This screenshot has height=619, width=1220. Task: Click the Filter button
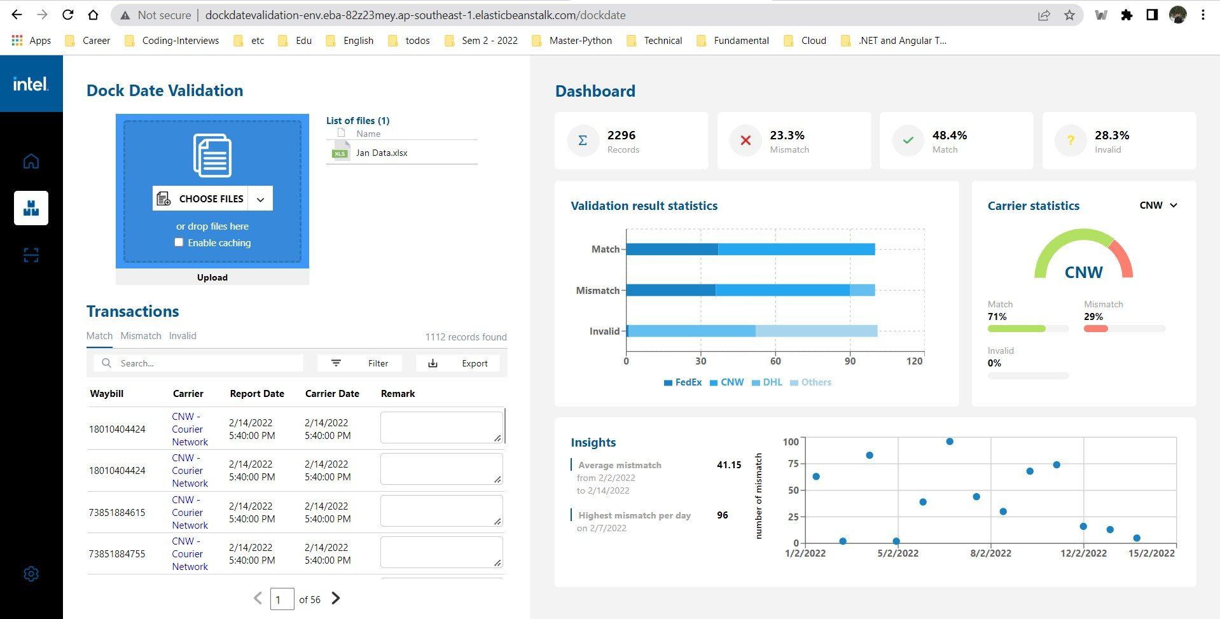pyautogui.click(x=359, y=363)
